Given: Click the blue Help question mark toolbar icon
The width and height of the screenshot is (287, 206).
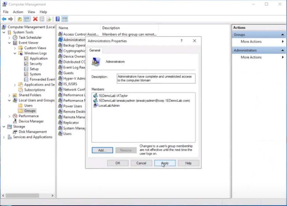Looking at the screenshot, I should coord(58,19).
